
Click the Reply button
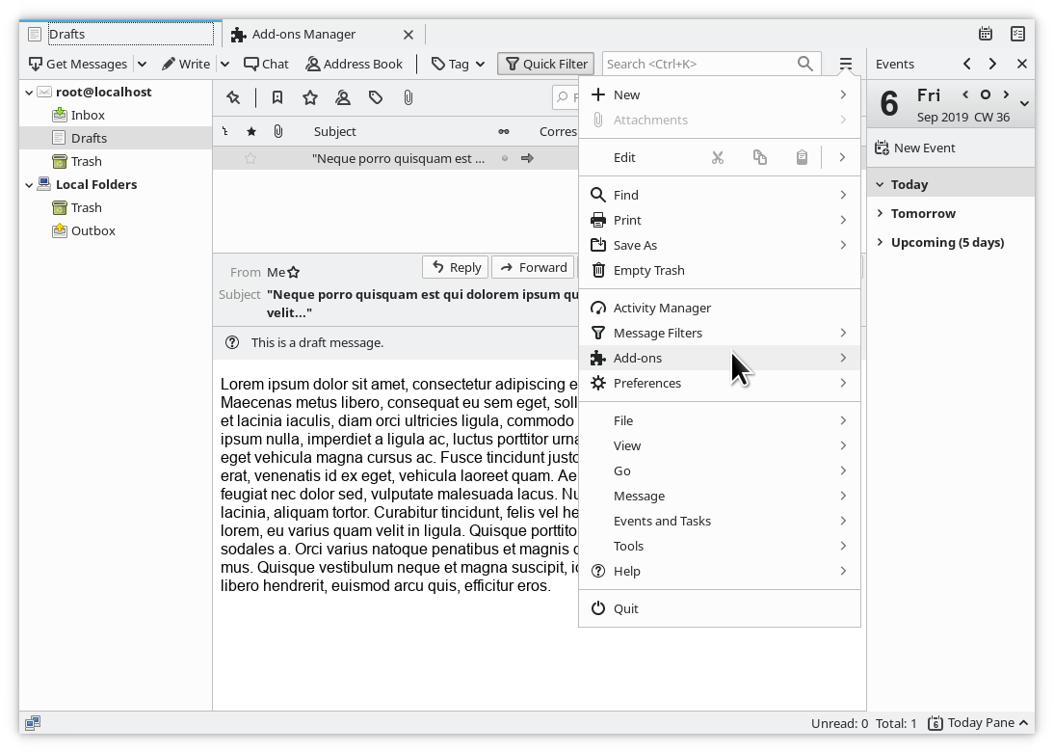pos(456,267)
